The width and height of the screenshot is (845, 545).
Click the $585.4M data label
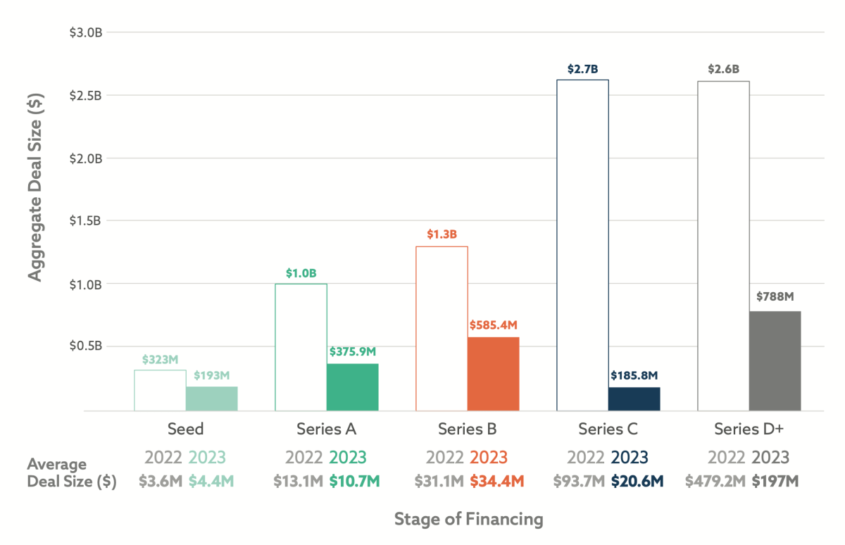494,325
